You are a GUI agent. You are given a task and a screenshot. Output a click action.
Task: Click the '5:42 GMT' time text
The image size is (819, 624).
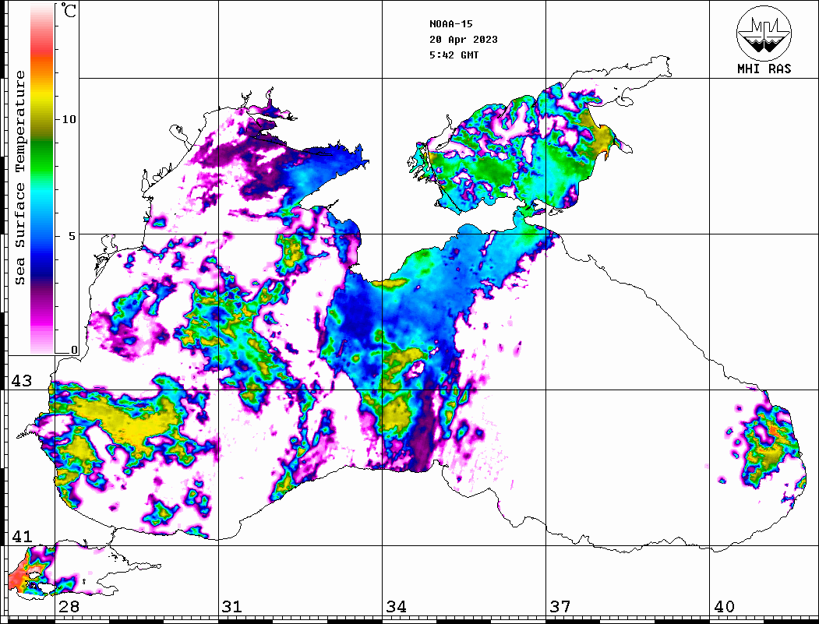tap(454, 55)
